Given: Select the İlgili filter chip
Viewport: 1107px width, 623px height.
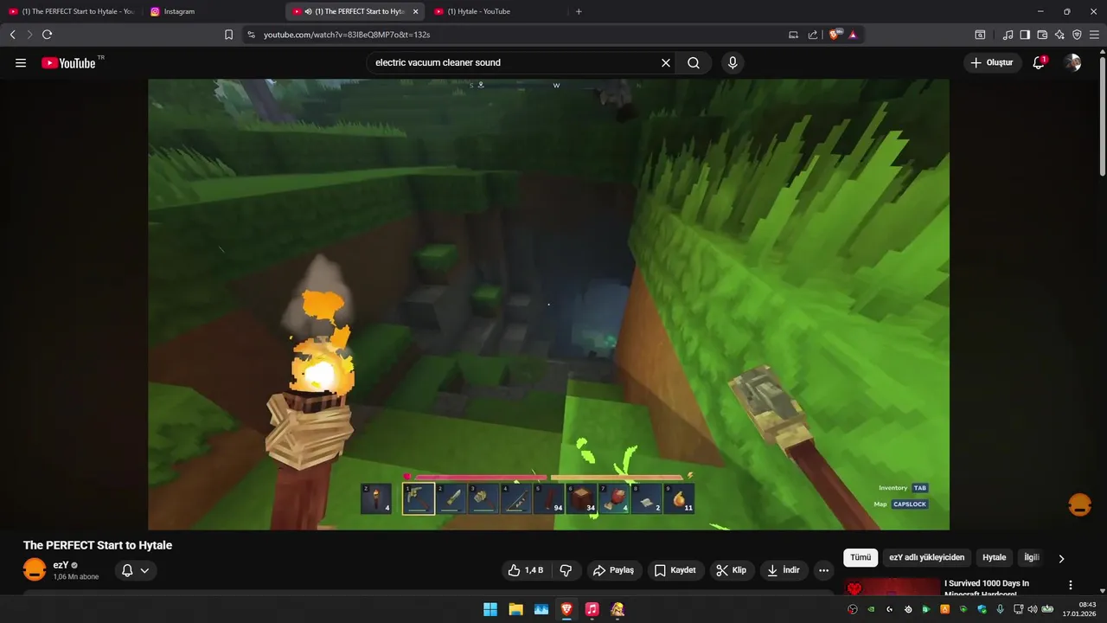Looking at the screenshot, I should tap(1031, 558).
